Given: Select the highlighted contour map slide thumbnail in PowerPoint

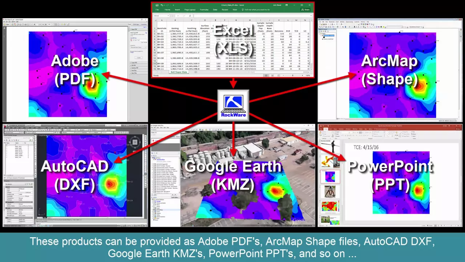Looking at the screenshot, I should 330,176.
